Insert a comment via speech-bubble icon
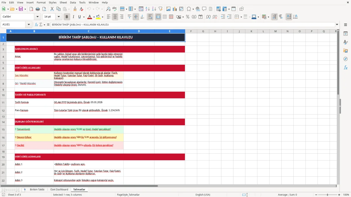The width and height of the screenshot is (351, 197). 204,9
